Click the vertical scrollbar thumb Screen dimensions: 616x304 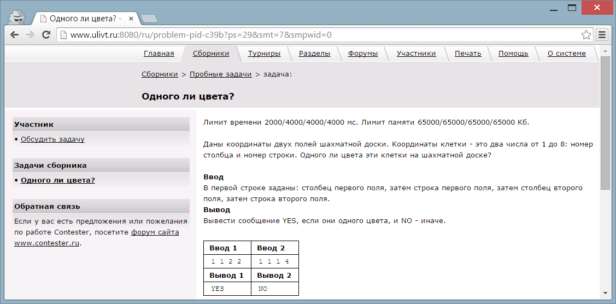click(606, 123)
